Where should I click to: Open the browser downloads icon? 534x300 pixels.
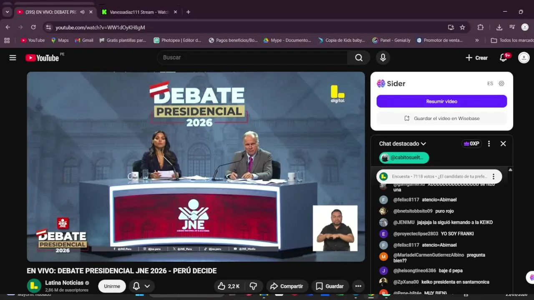coord(499,27)
